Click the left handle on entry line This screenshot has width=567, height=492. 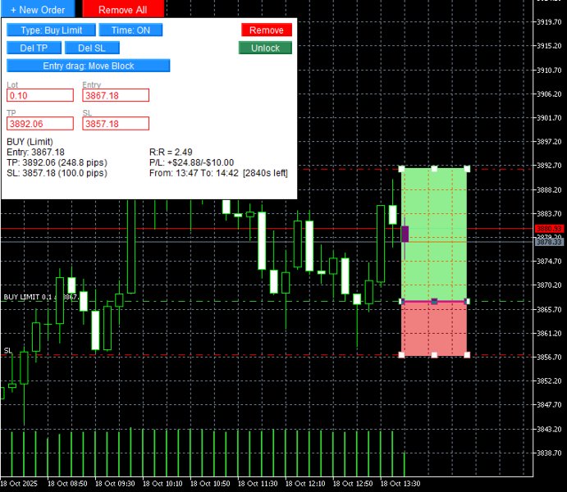(401, 301)
